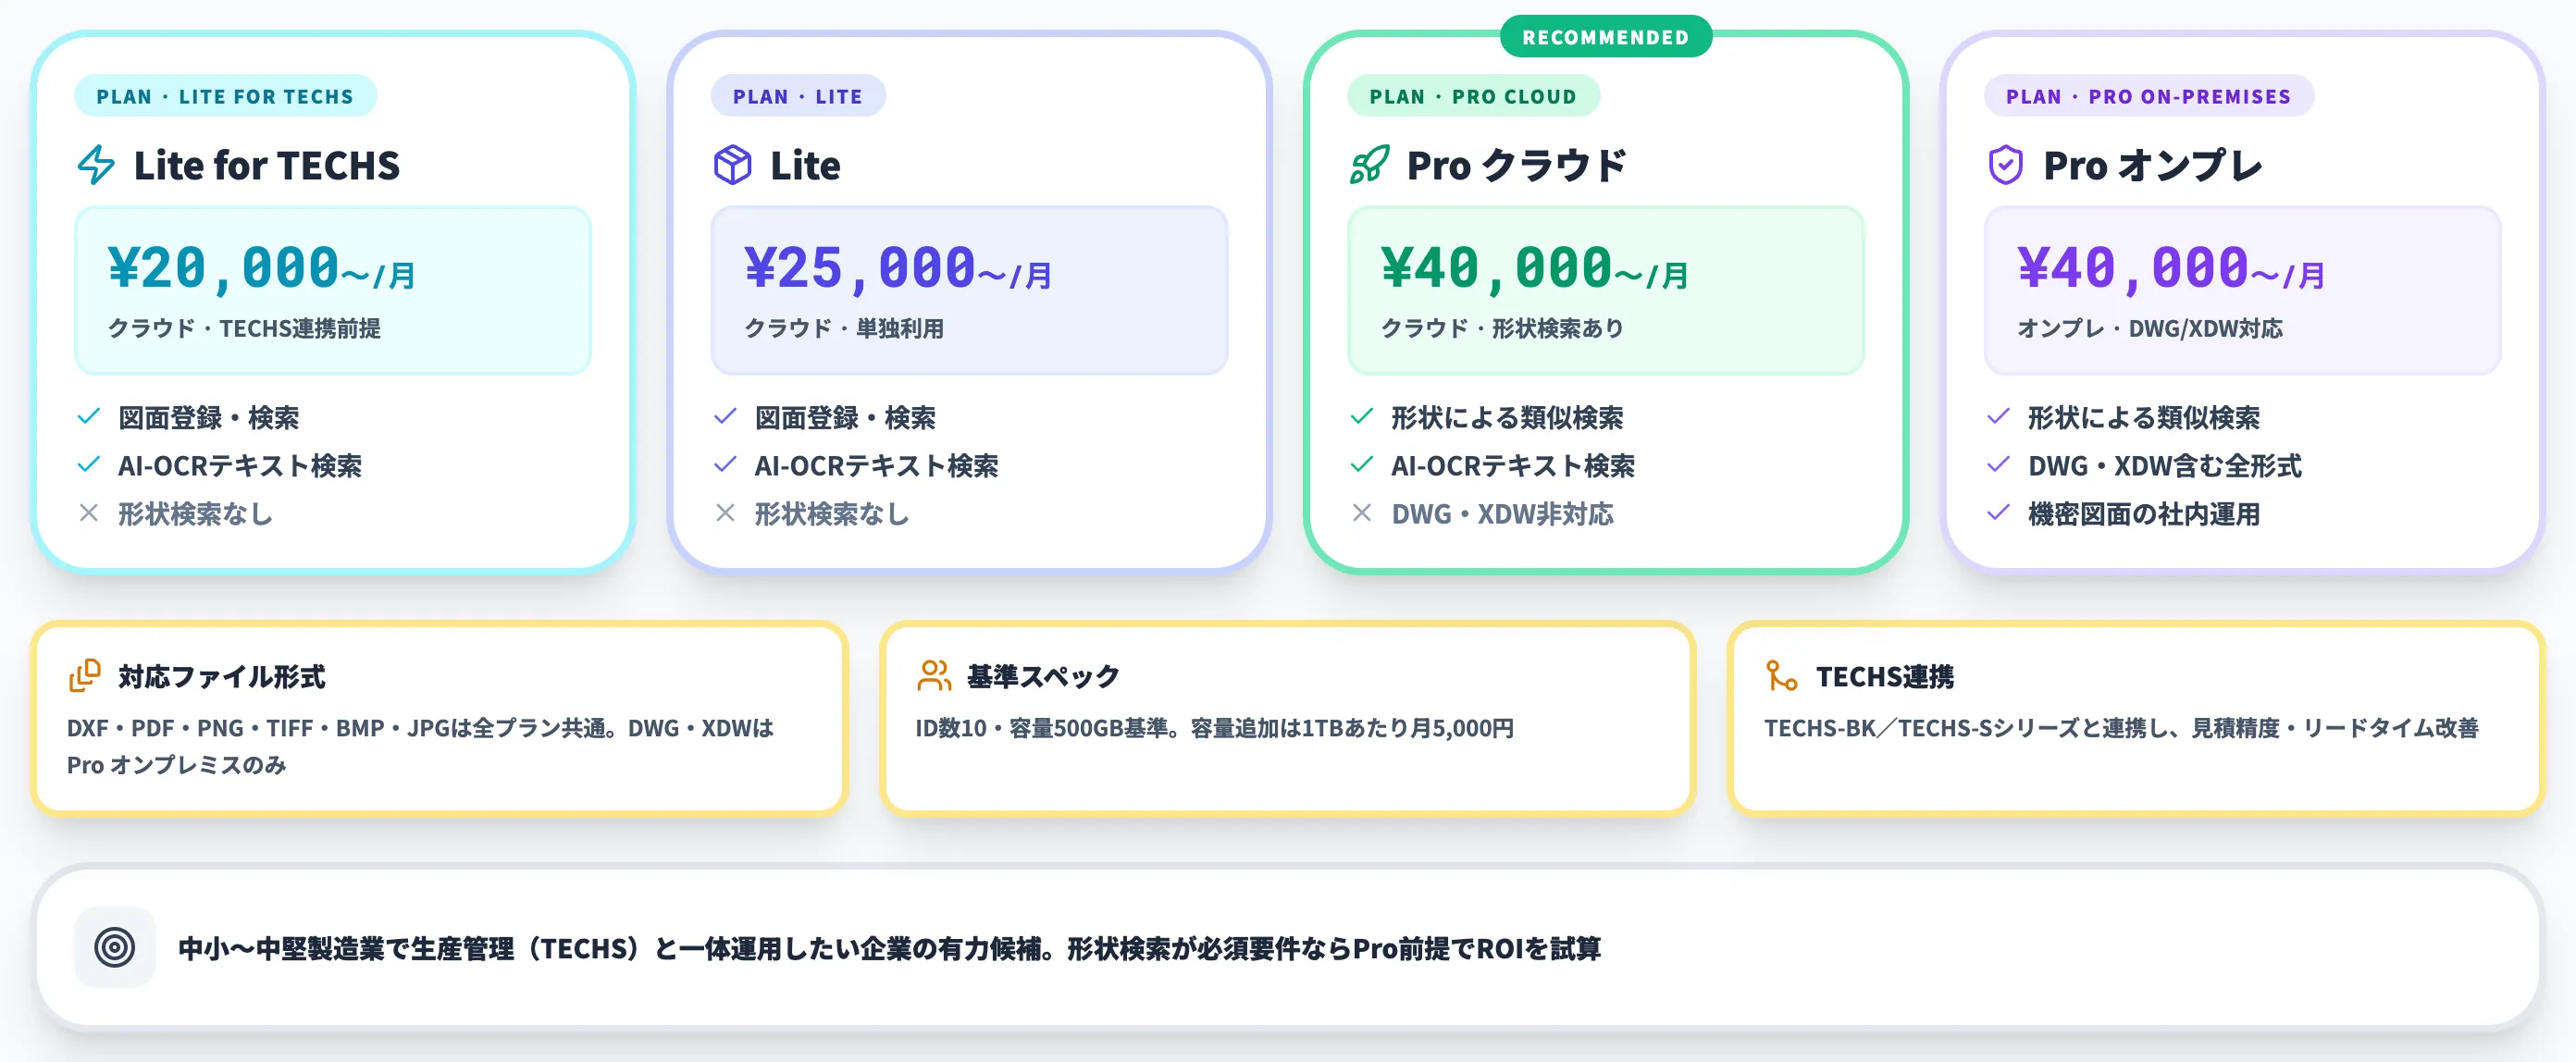Image resolution: width=2576 pixels, height=1062 pixels.
Task: Click the cube icon next to Lite
Action: [732, 165]
